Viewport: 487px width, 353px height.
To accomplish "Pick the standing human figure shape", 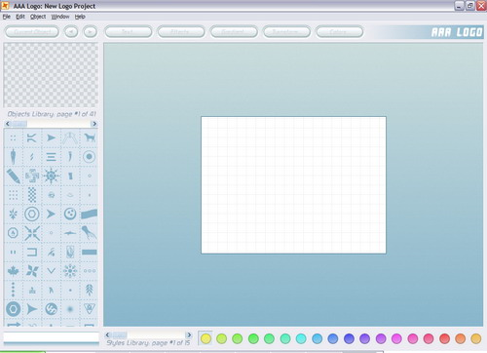I will tap(13, 157).
